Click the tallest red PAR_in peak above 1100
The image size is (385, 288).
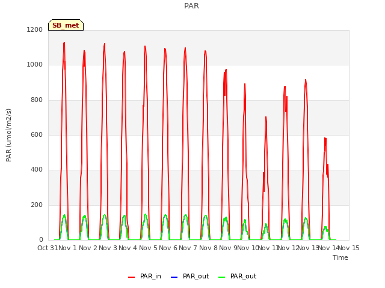click(64, 43)
